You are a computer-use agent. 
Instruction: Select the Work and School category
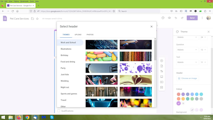coord(70,43)
